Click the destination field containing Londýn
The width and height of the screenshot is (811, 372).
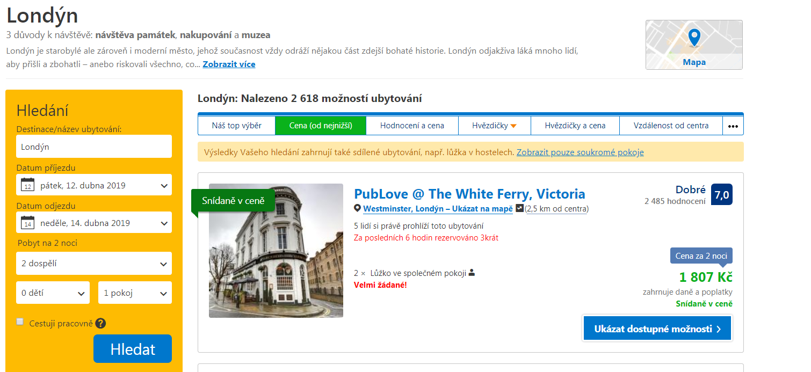tap(94, 147)
